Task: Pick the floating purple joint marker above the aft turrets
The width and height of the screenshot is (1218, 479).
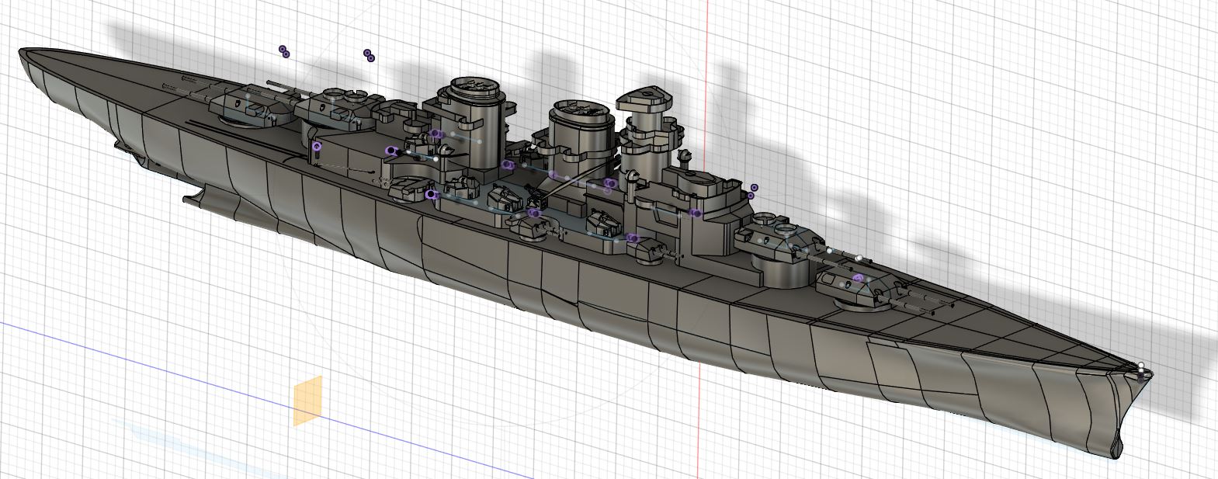Action: click(369, 54)
